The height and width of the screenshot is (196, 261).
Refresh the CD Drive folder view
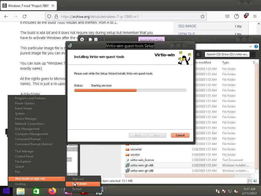(198, 54)
